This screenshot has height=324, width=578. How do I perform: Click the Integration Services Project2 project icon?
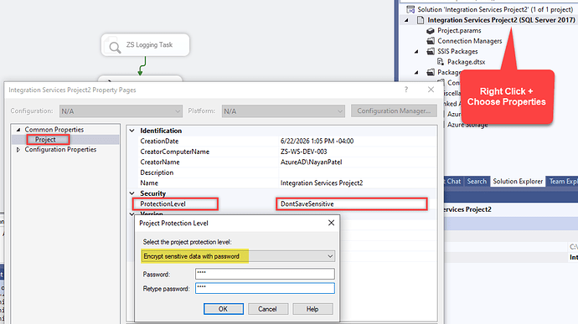(421, 20)
